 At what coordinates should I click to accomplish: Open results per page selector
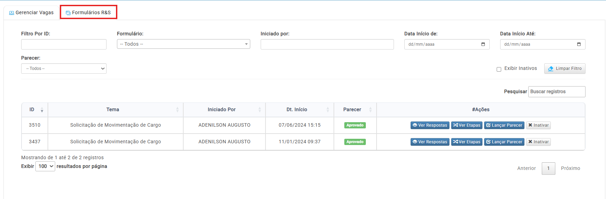point(45,166)
